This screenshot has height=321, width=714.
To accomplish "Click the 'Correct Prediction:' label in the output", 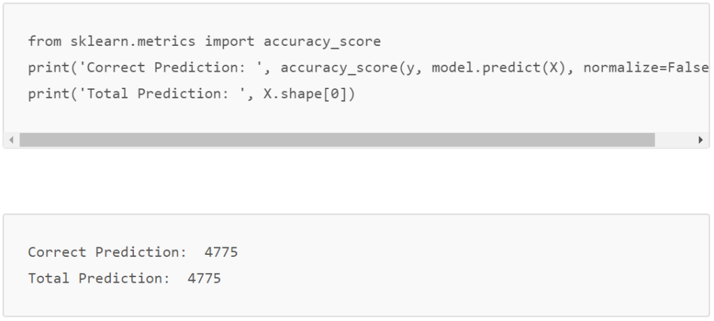I will tap(107, 252).
